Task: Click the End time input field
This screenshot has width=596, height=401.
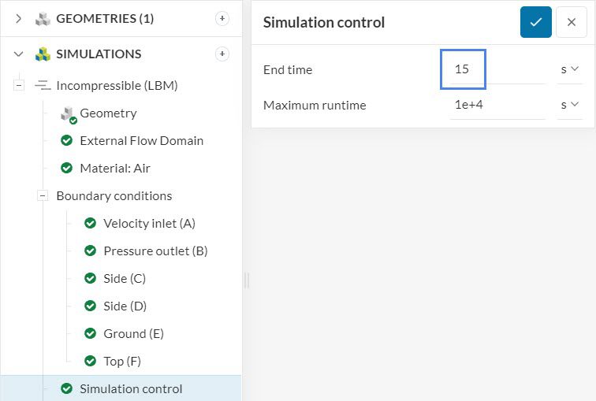Action: (x=497, y=69)
